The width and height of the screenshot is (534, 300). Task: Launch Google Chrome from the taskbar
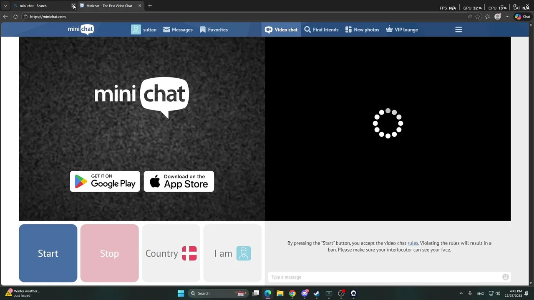point(292,293)
